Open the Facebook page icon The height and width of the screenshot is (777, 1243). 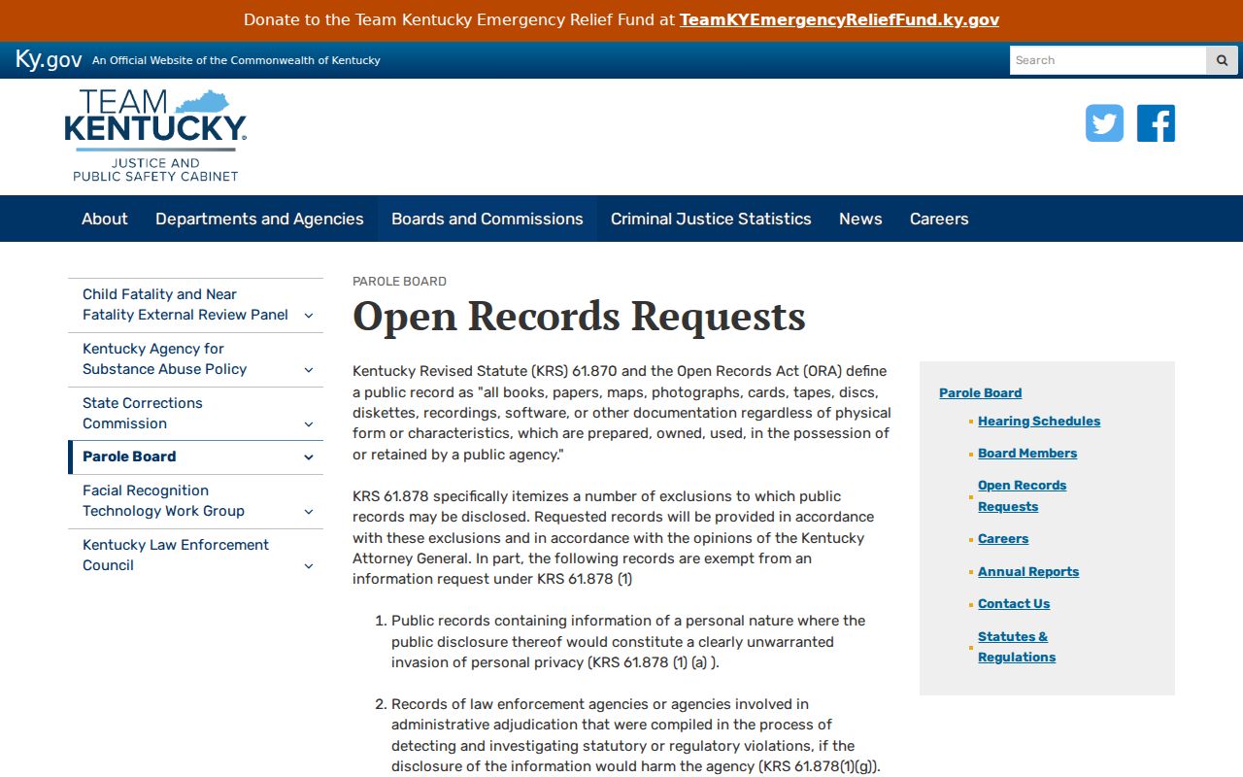tap(1156, 123)
